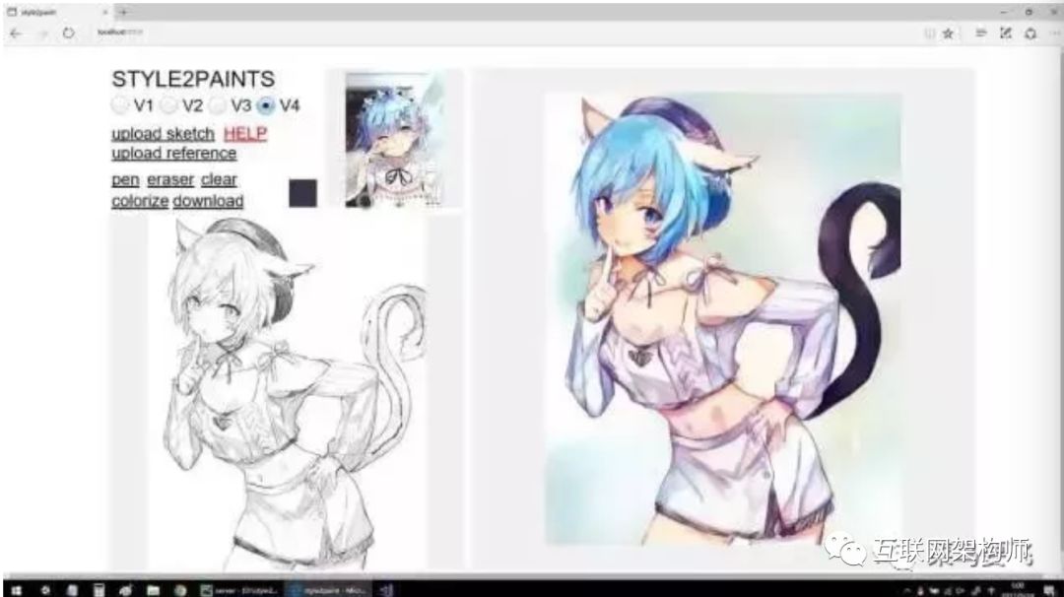Open the settings gear on taskbar
The height and width of the screenshot is (597, 1064).
pyautogui.click(x=44, y=590)
